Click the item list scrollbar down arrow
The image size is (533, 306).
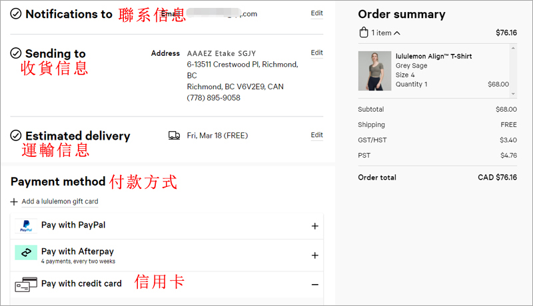(513, 94)
